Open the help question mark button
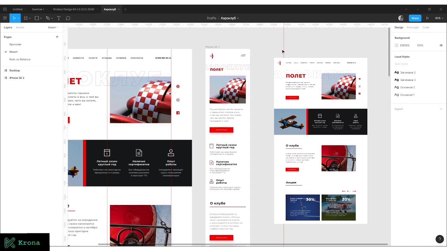The image size is (447, 251). click(x=440, y=239)
